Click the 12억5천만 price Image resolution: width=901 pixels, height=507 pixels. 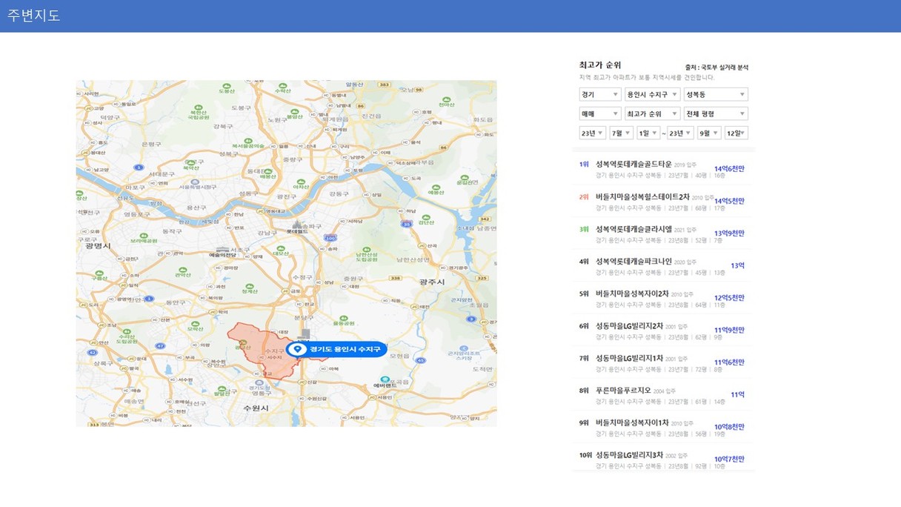[729, 298]
